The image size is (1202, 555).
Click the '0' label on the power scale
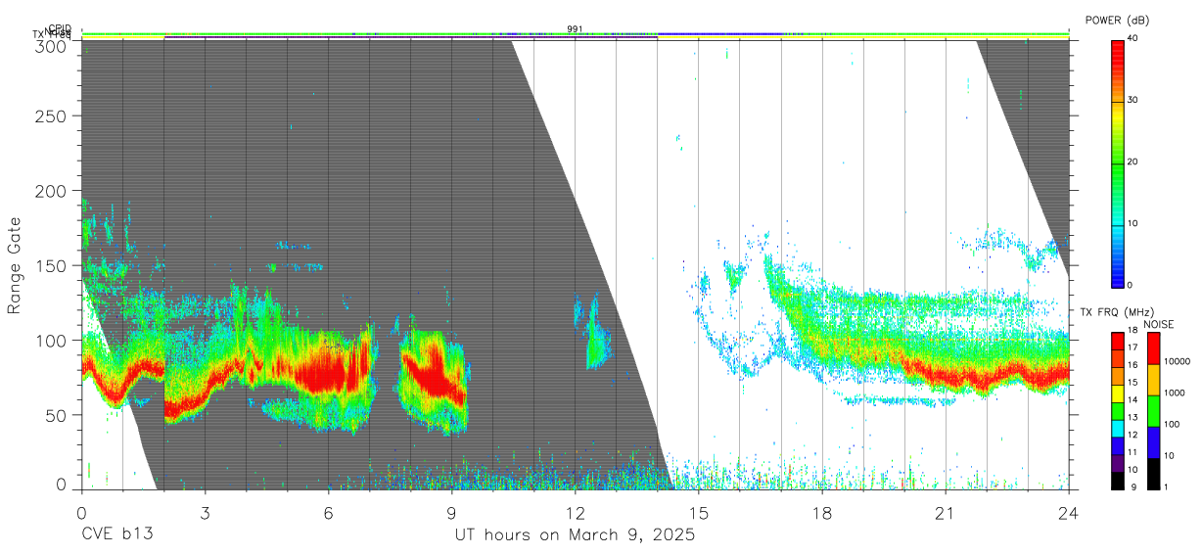(1130, 285)
